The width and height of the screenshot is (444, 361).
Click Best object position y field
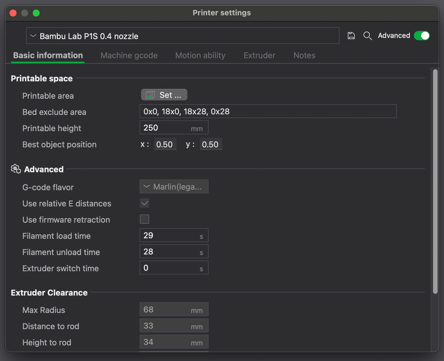tap(211, 144)
